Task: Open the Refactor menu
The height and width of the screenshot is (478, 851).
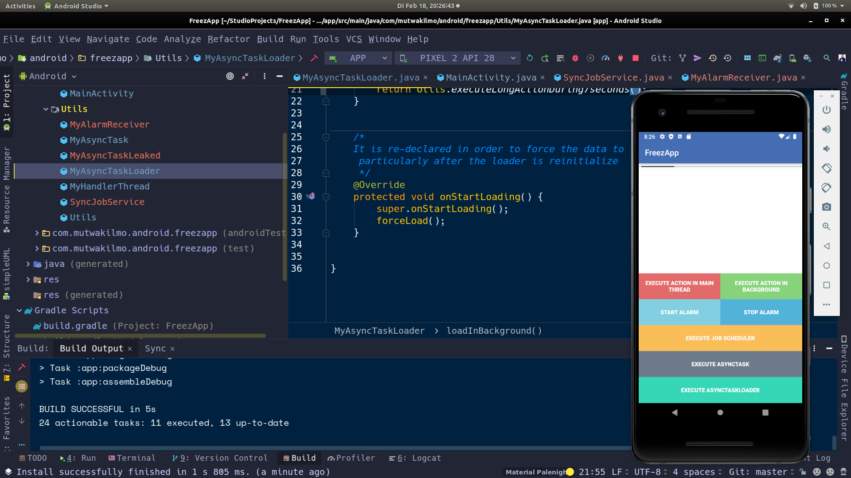Action: tap(229, 39)
